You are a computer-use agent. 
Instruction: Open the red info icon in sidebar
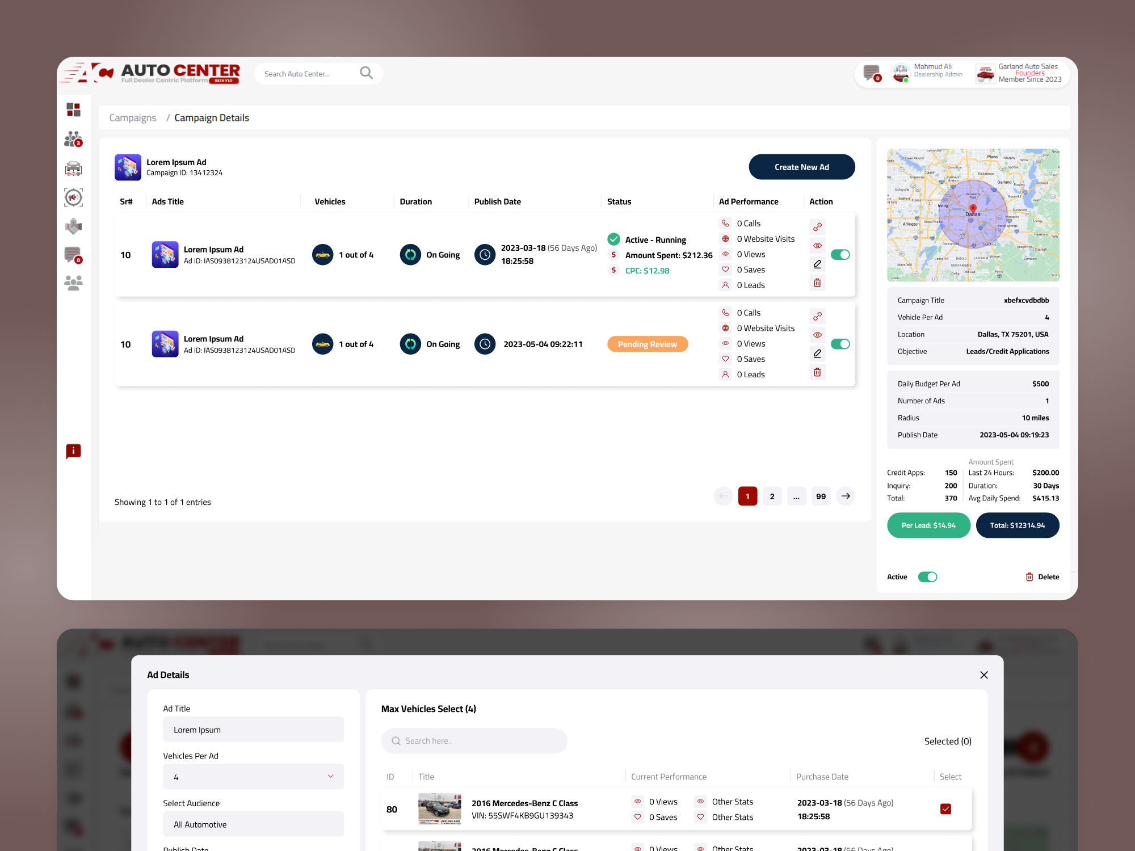click(73, 451)
